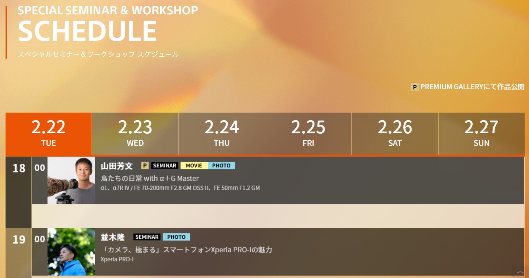Select the 2.22 TUE date tab
This screenshot has width=529, height=278.
point(48,134)
